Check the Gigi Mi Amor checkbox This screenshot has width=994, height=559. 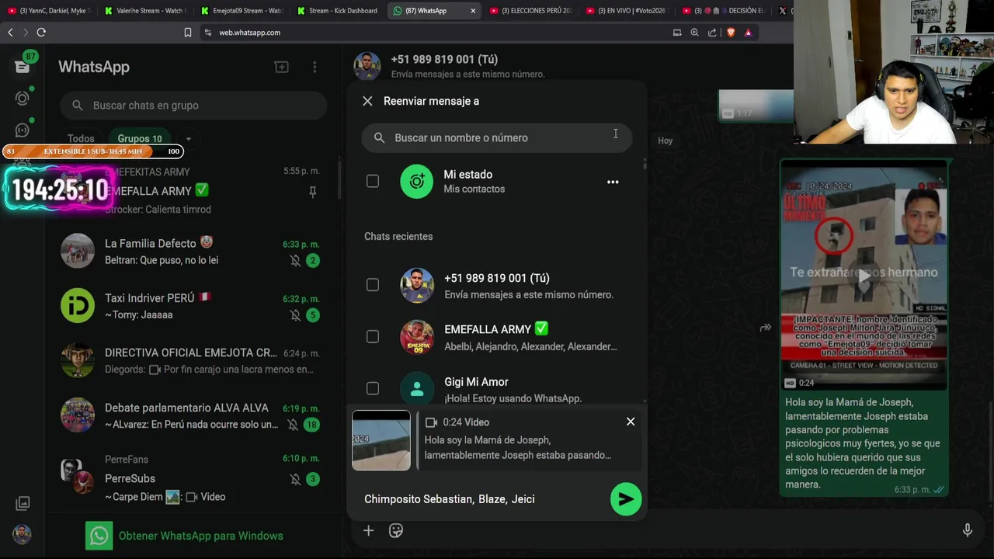coord(373,388)
